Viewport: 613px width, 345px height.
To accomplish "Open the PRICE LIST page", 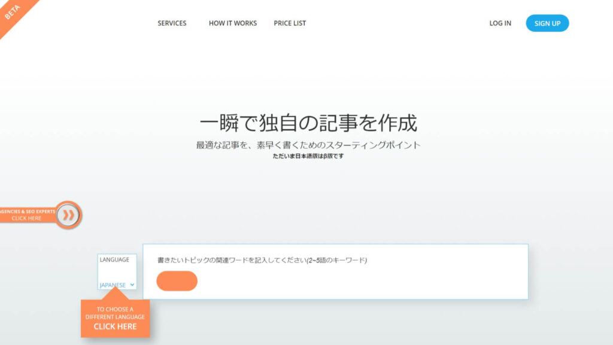I will 289,23.
